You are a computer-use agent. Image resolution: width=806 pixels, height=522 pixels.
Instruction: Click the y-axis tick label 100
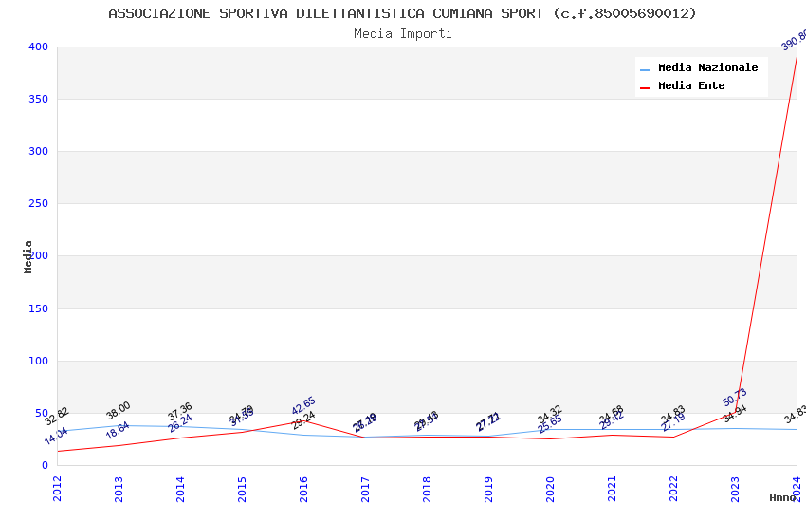[x=38, y=361]
